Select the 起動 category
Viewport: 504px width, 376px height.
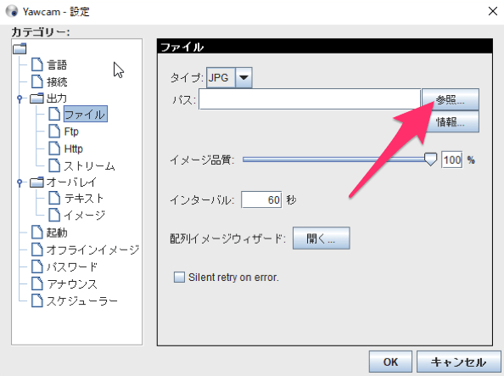57,233
